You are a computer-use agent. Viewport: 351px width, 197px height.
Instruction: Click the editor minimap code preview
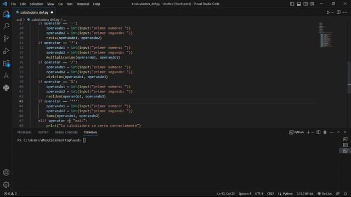[326, 35]
